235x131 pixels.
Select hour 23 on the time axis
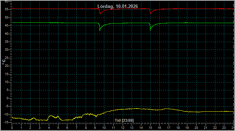click(x=224, y=128)
